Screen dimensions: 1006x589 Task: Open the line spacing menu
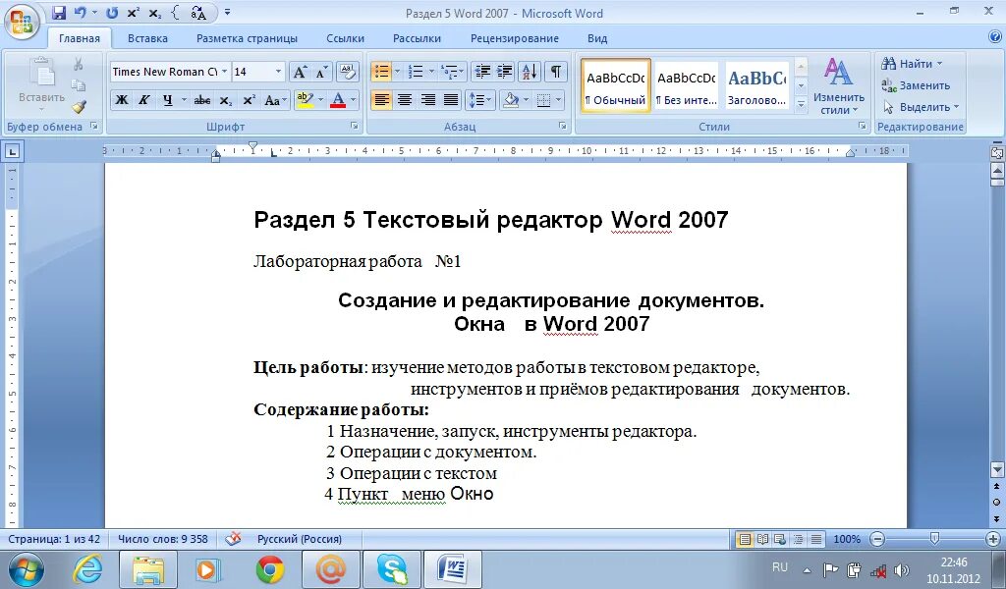[x=479, y=100]
